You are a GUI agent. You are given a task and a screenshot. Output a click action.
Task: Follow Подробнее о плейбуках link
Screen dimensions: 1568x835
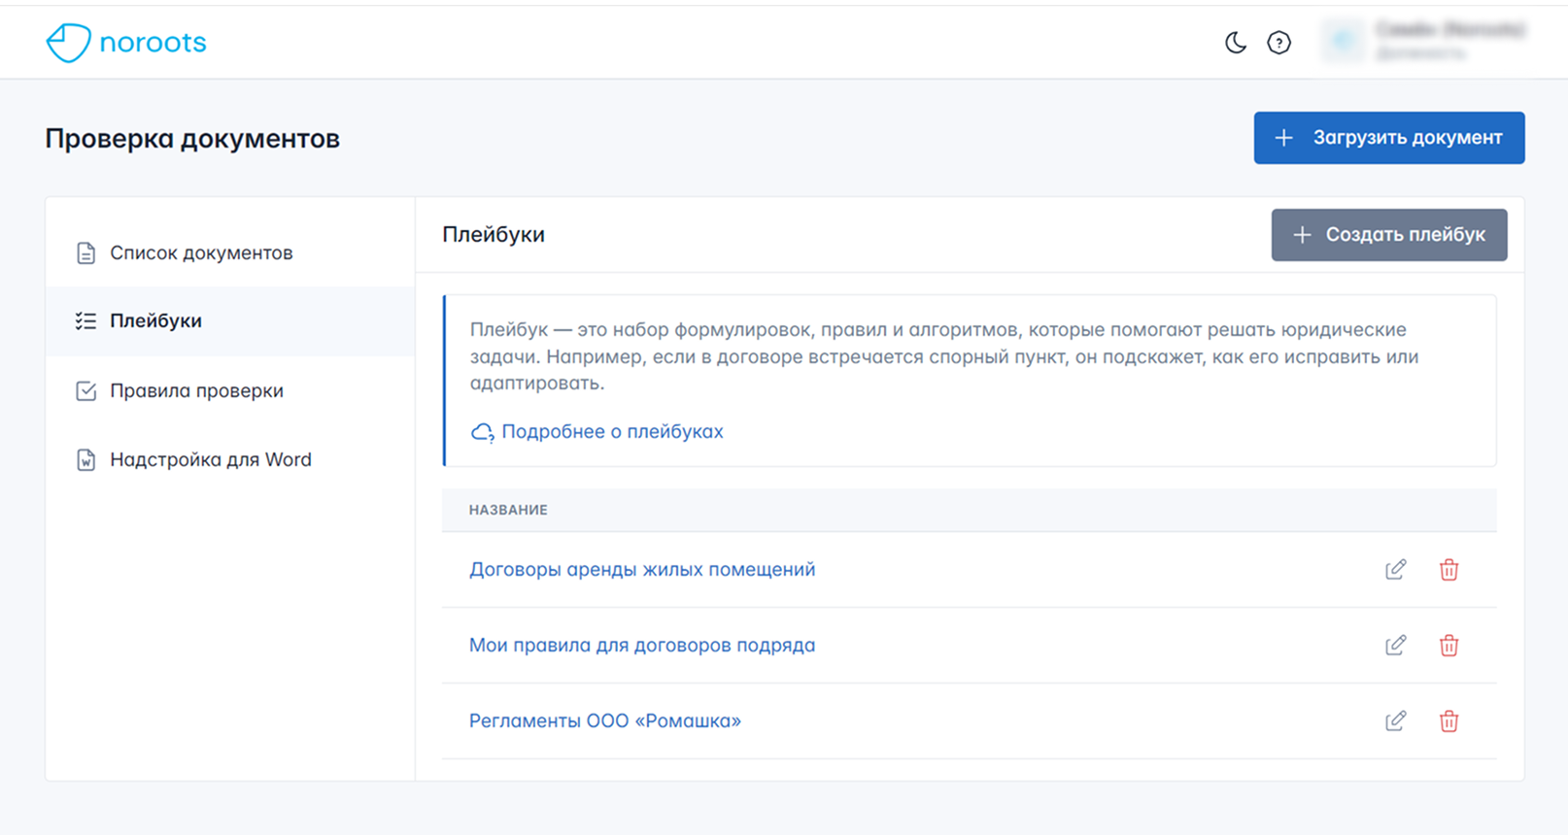coord(612,431)
